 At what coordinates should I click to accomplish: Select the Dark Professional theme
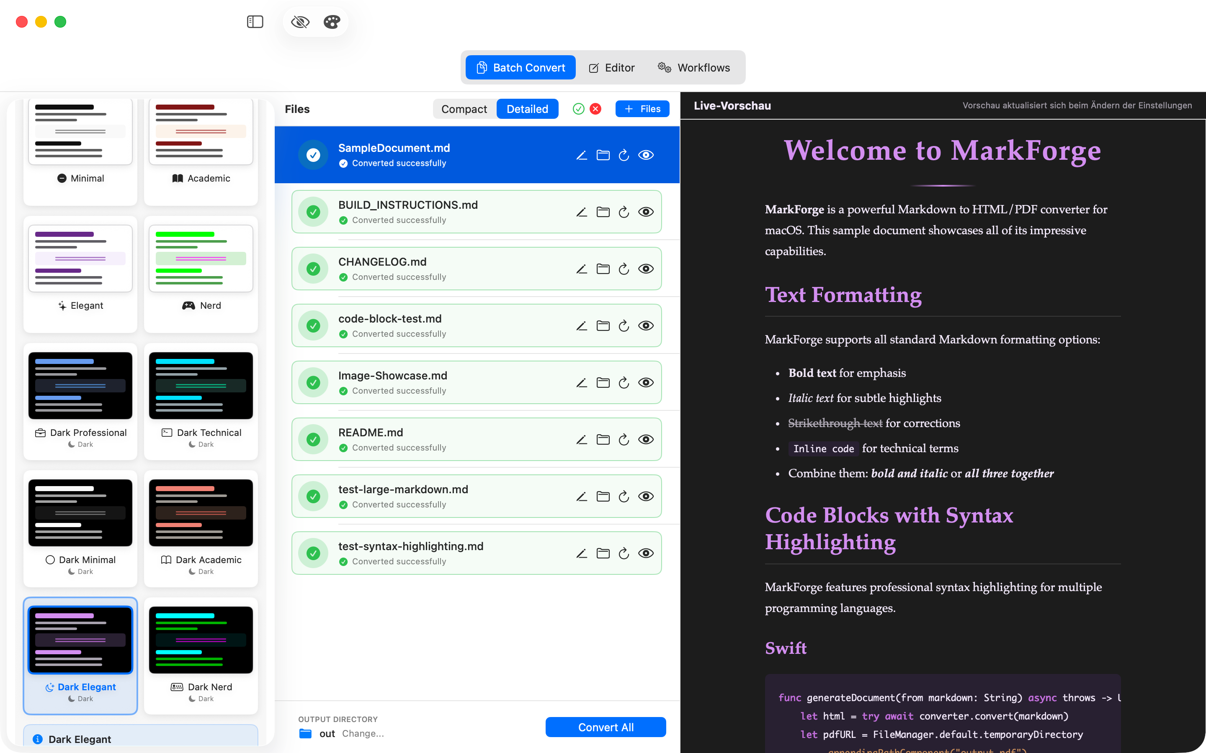(x=80, y=401)
